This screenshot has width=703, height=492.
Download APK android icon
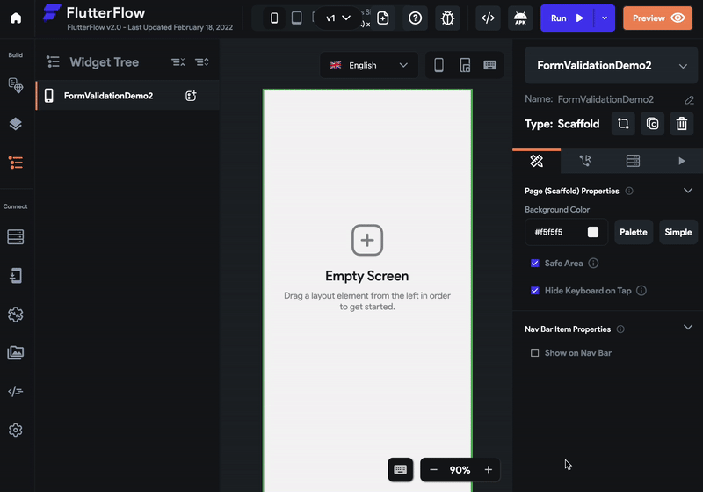pos(520,18)
